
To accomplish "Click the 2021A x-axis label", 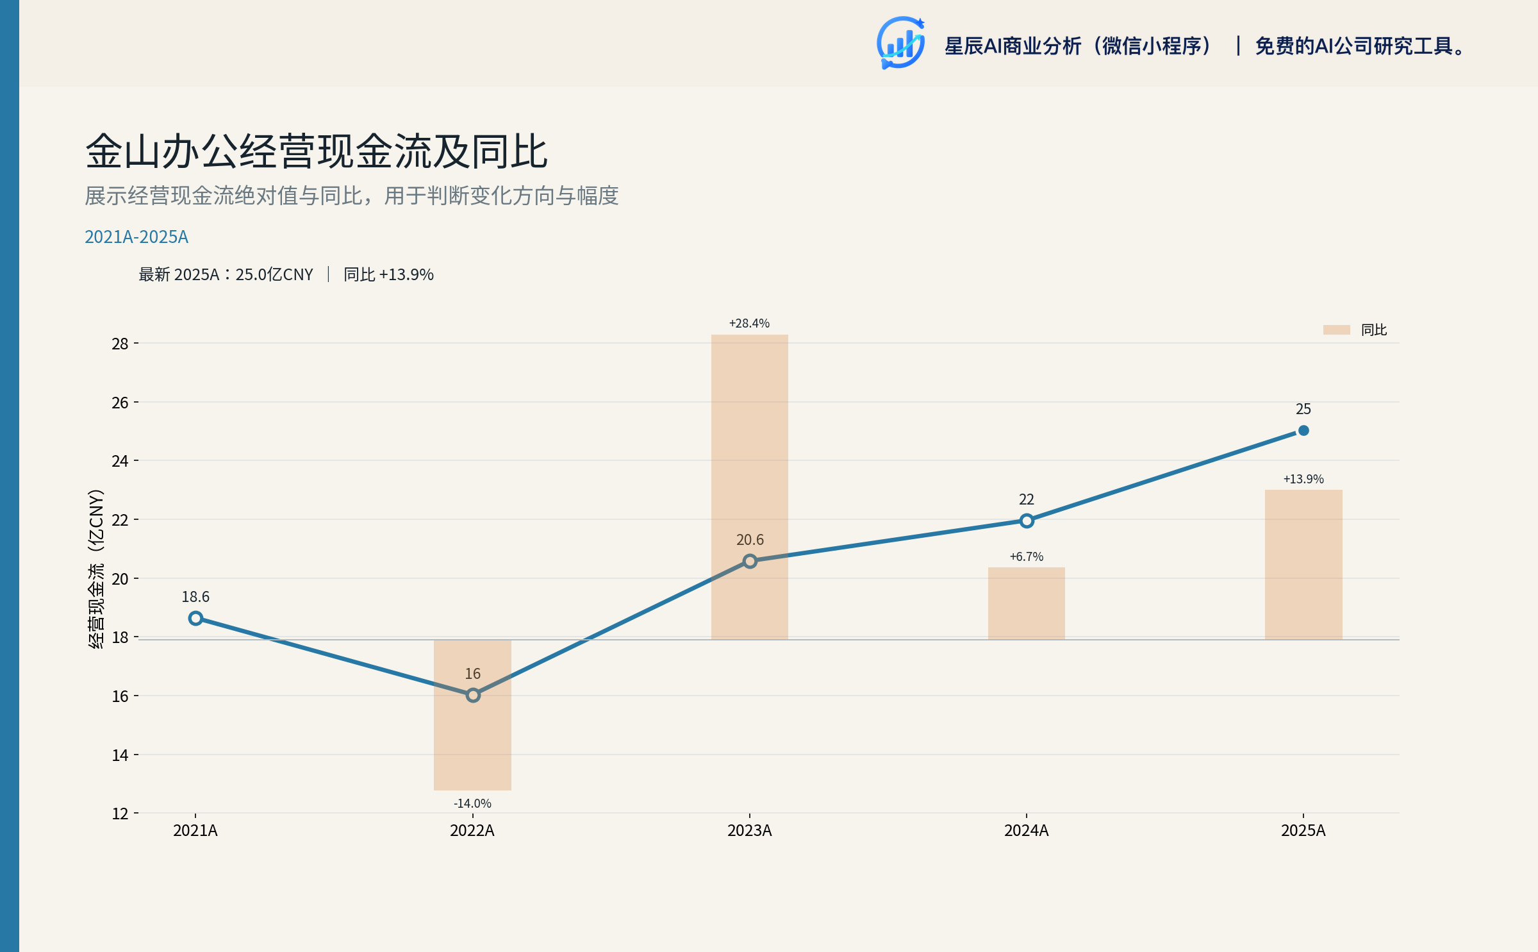I will pos(195,831).
